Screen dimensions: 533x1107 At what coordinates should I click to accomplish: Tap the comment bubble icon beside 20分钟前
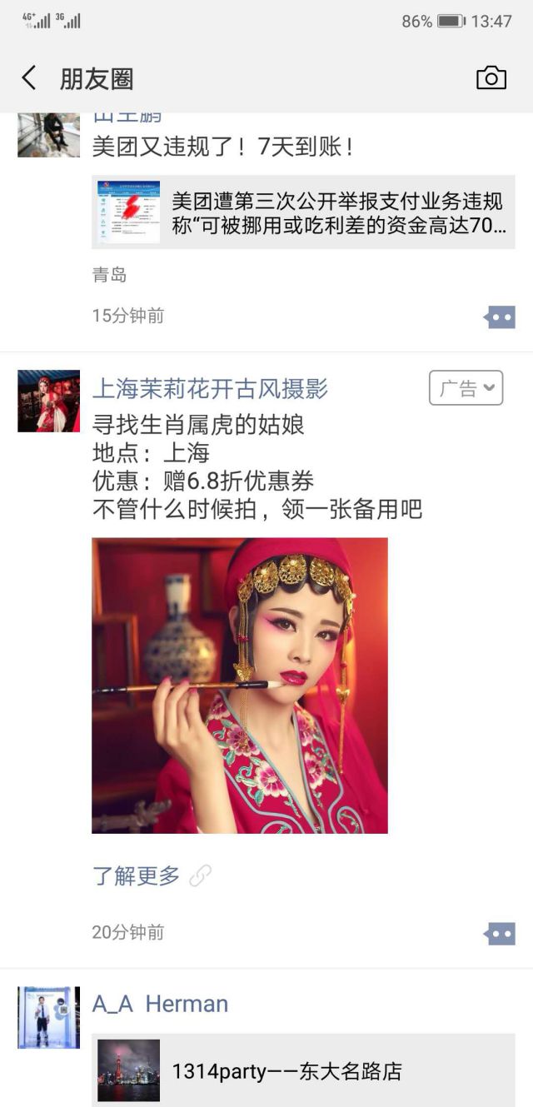point(500,934)
